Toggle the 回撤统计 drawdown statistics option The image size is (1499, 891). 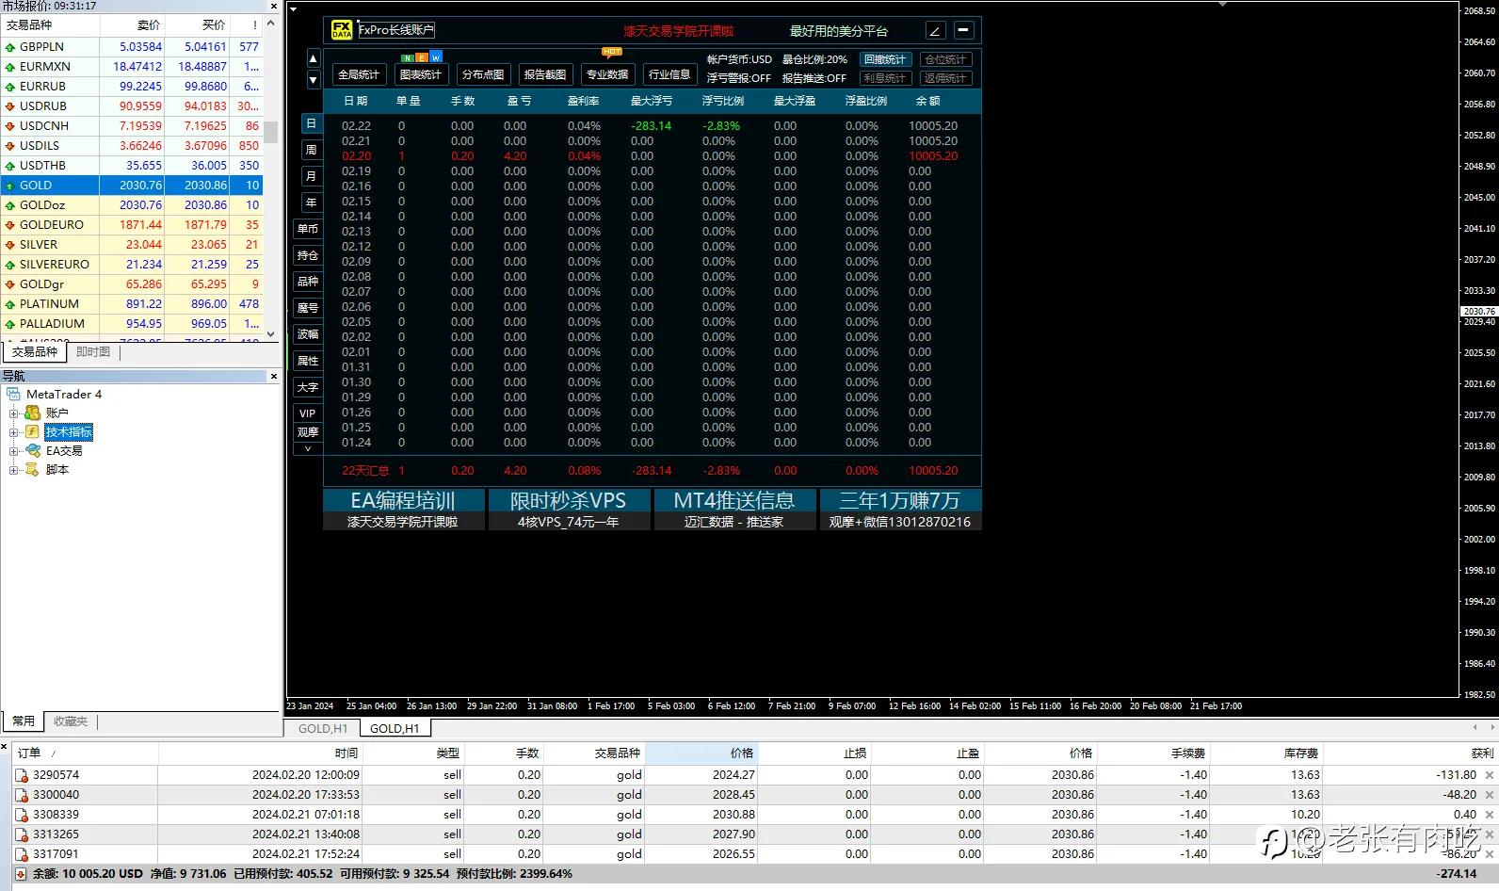885,59
